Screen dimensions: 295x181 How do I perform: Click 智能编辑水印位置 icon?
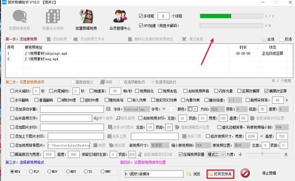(x=252, y=118)
